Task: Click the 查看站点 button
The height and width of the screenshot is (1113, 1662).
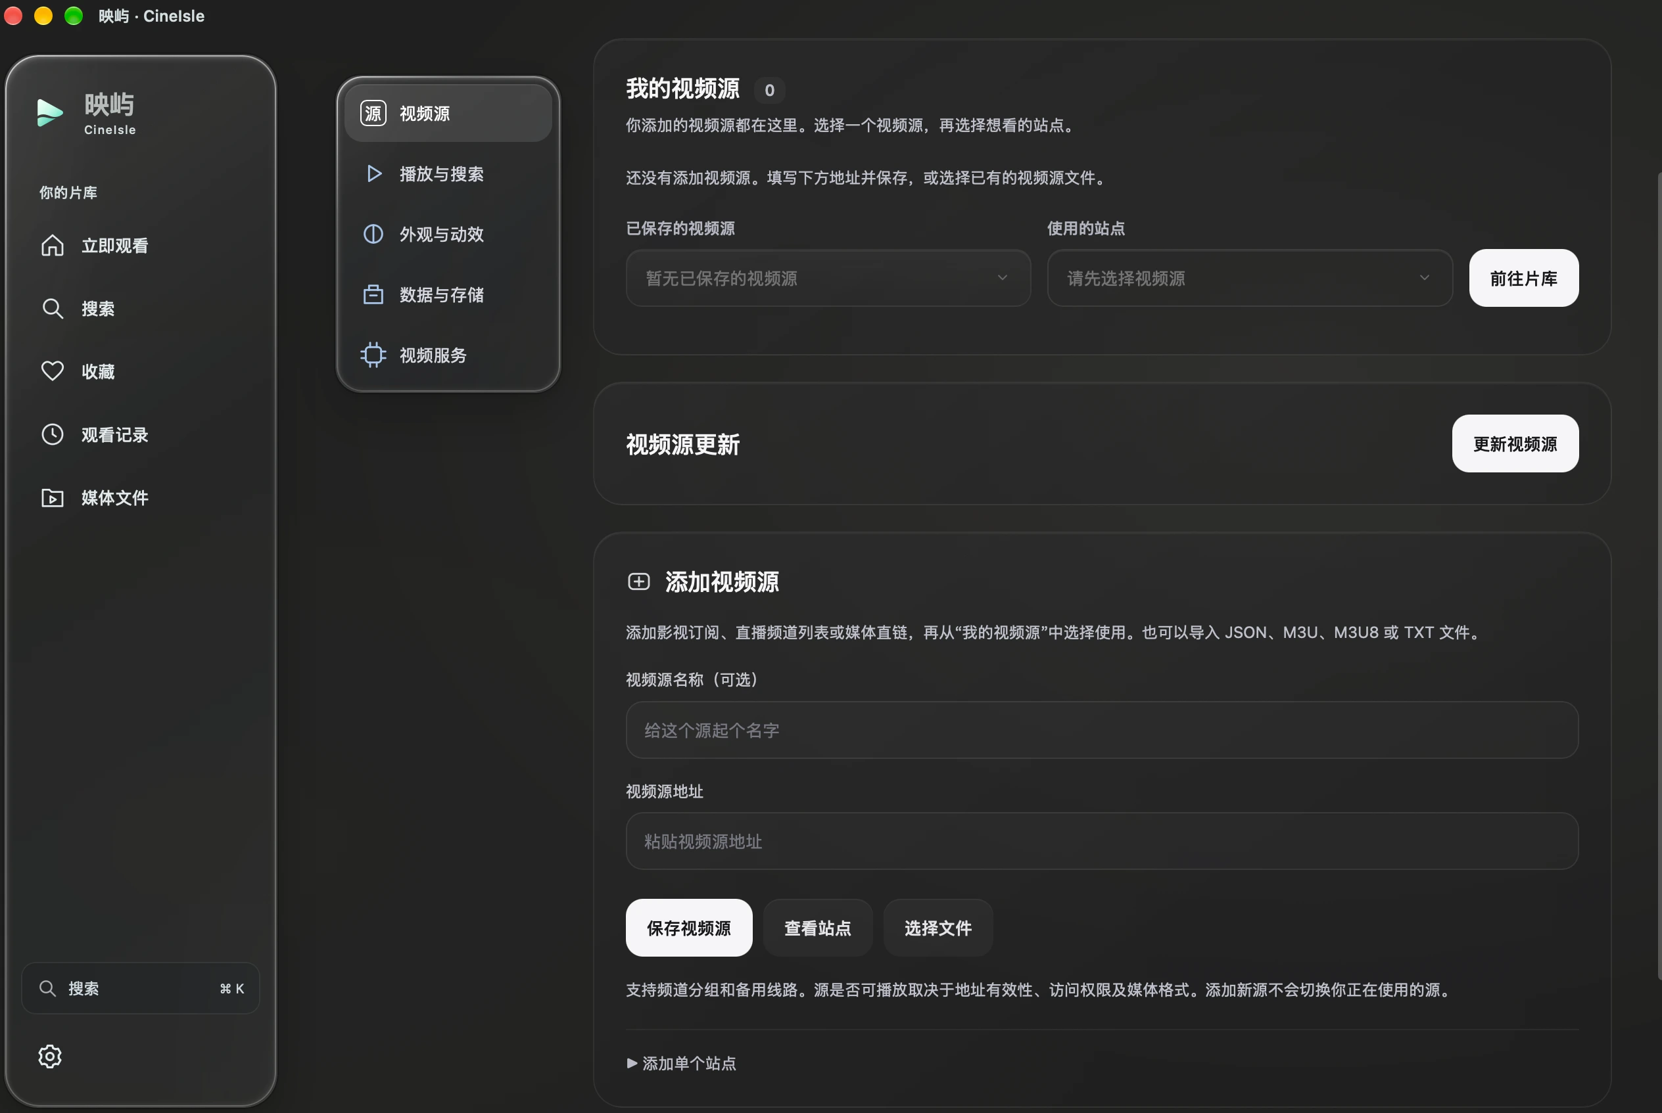Action: (x=817, y=928)
